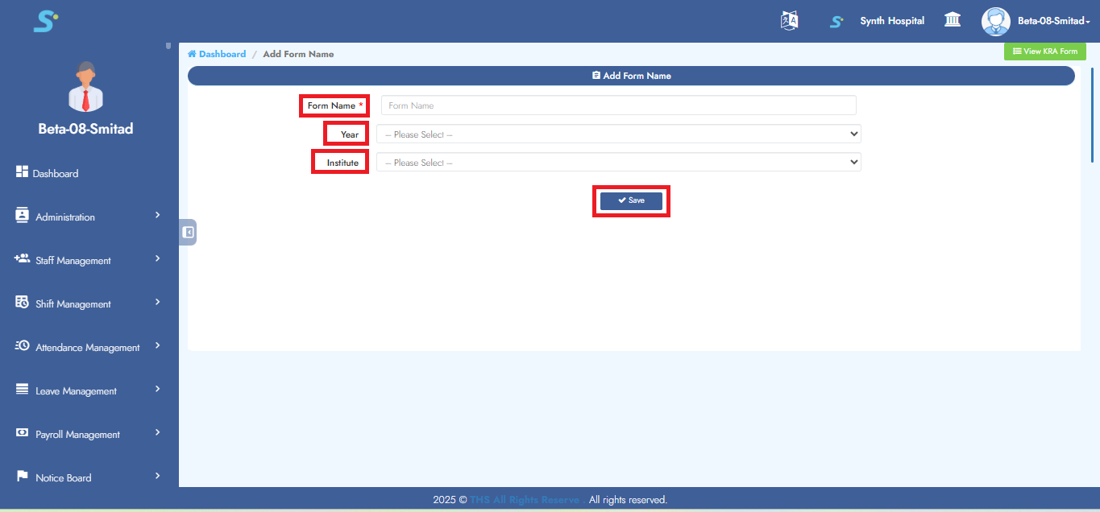Click the Notice Board flag icon
This screenshot has width=1100, height=512.
(x=23, y=477)
